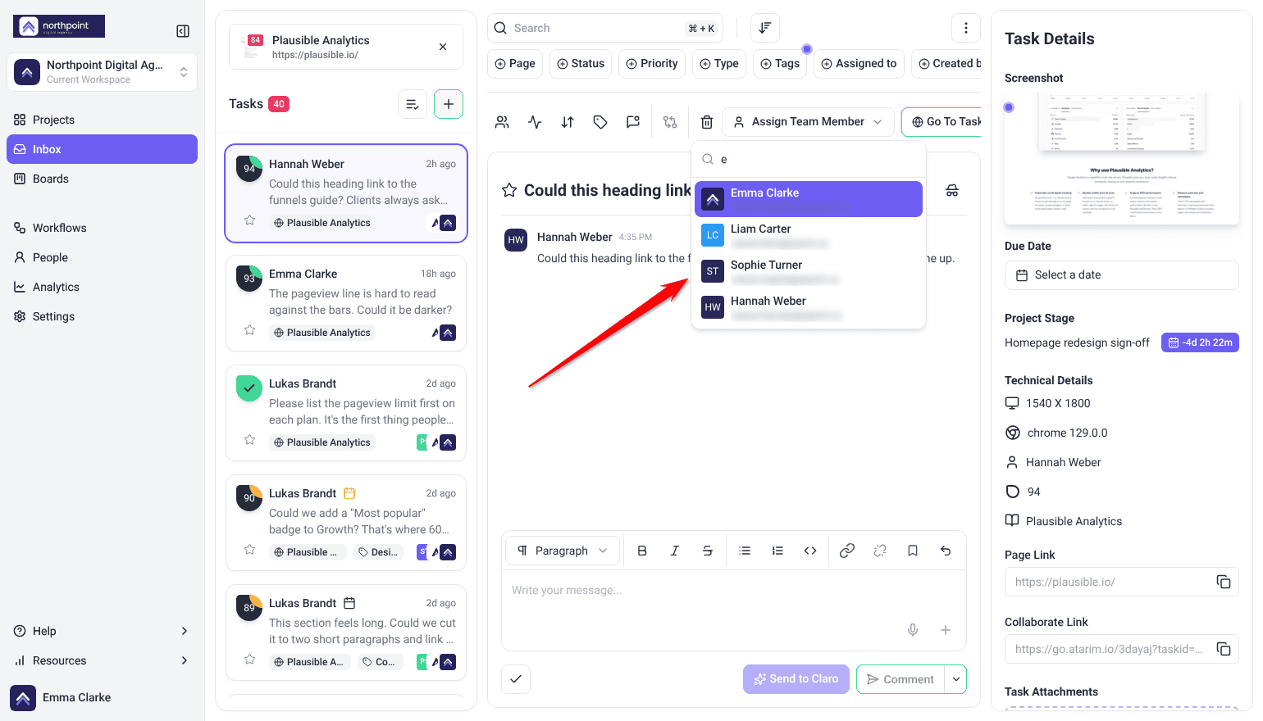Image resolution: width=1263 pixels, height=721 pixels.
Task: Click the microphone voice input icon
Action: click(x=913, y=630)
